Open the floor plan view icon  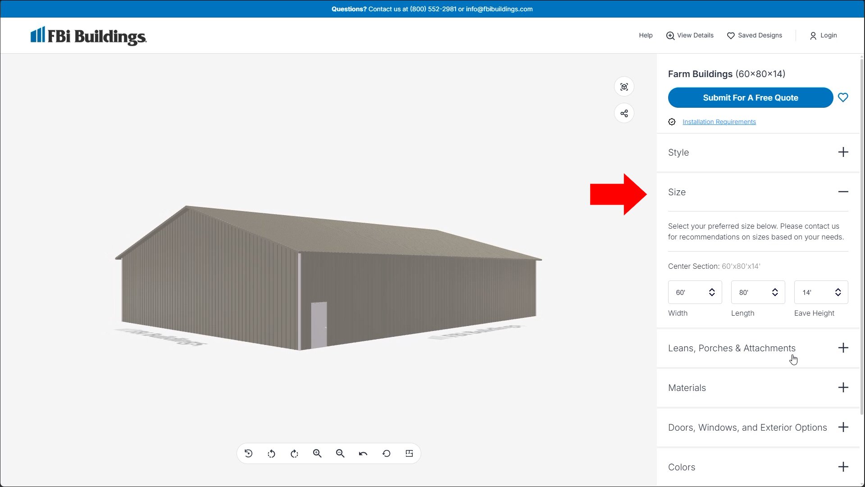tap(409, 454)
